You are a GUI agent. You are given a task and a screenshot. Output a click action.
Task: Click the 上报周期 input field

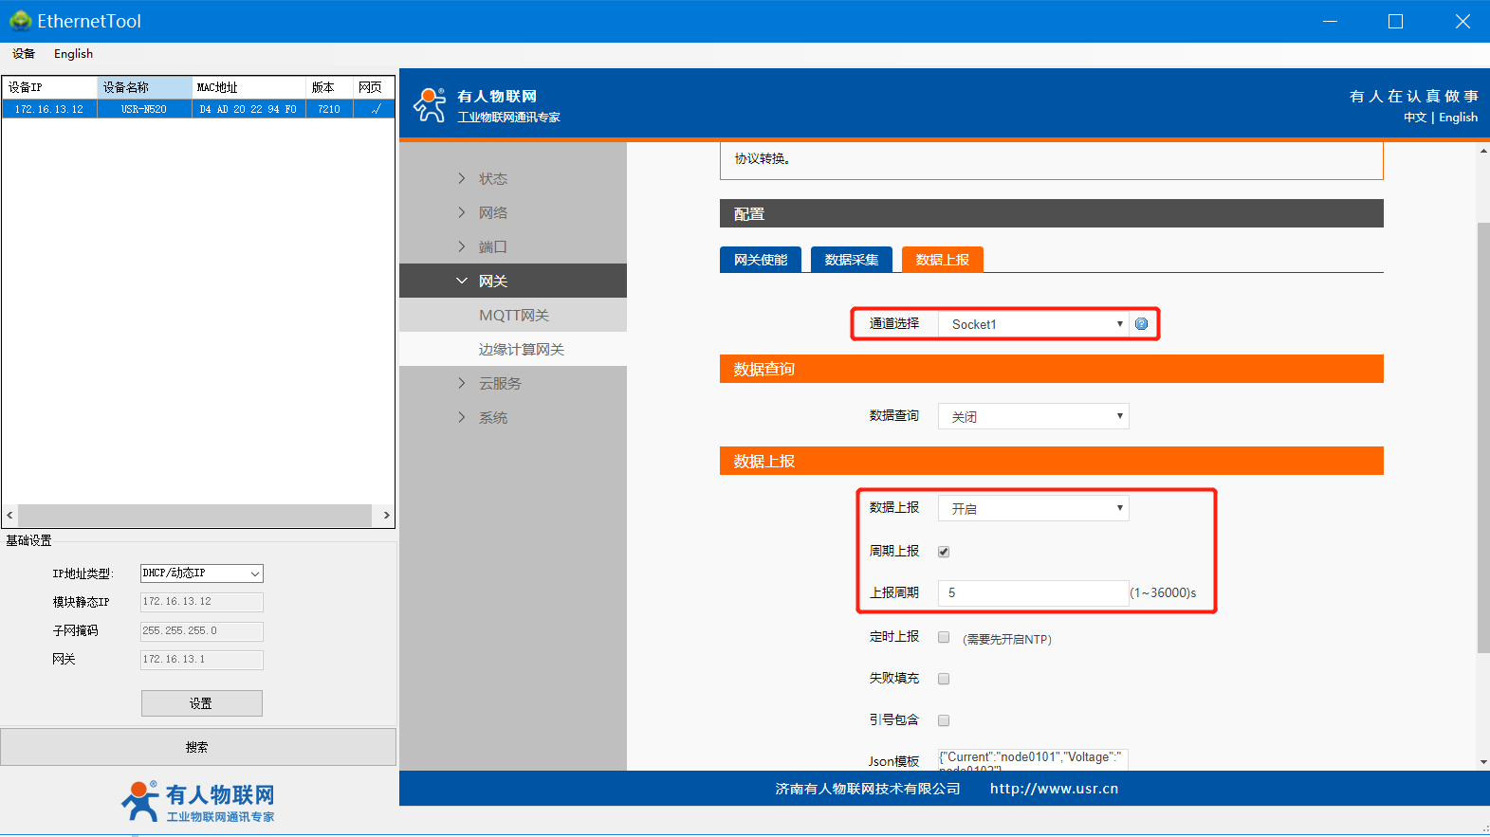click(1033, 593)
